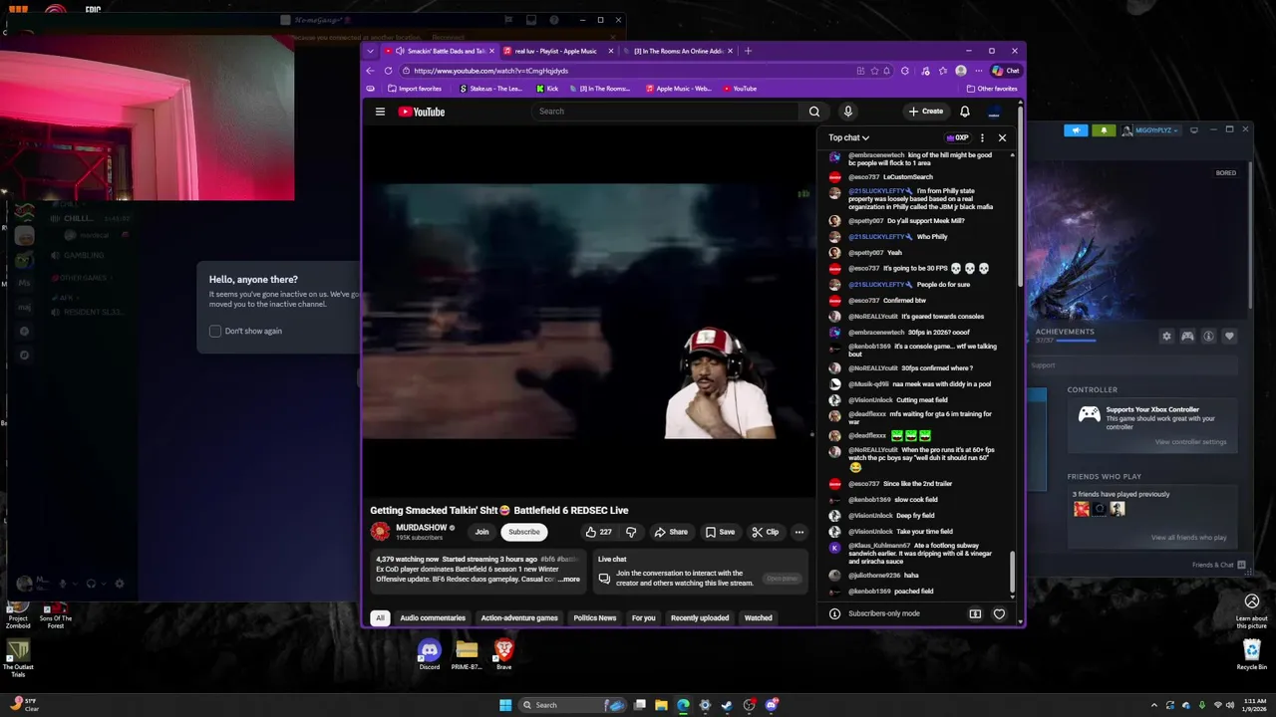Expand the description with ...more
Image resolution: width=1276 pixels, height=717 pixels.
coord(569,580)
